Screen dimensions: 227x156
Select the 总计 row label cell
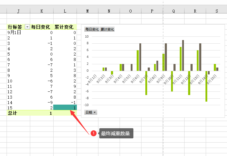(x=18, y=113)
